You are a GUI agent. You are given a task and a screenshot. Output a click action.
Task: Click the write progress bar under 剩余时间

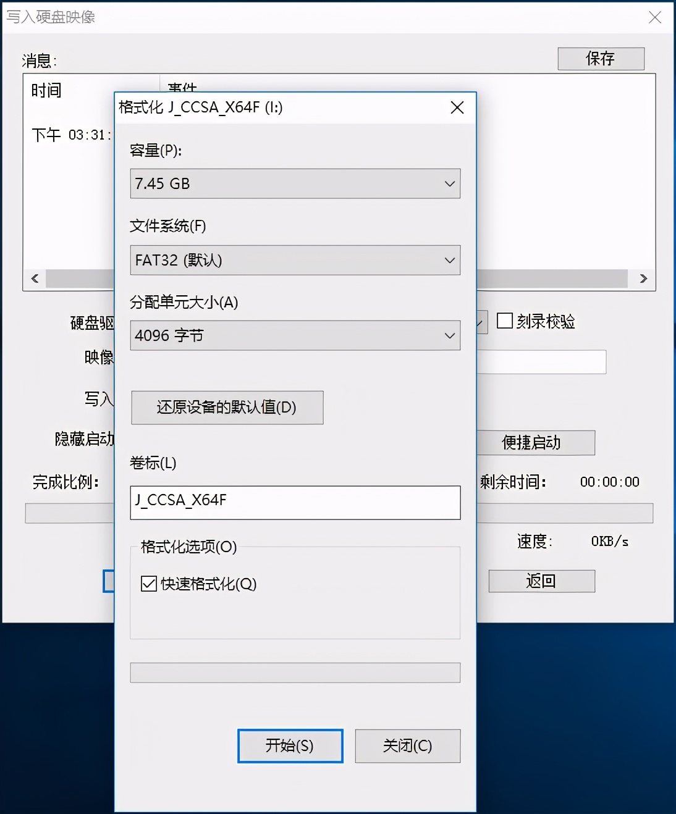(565, 513)
